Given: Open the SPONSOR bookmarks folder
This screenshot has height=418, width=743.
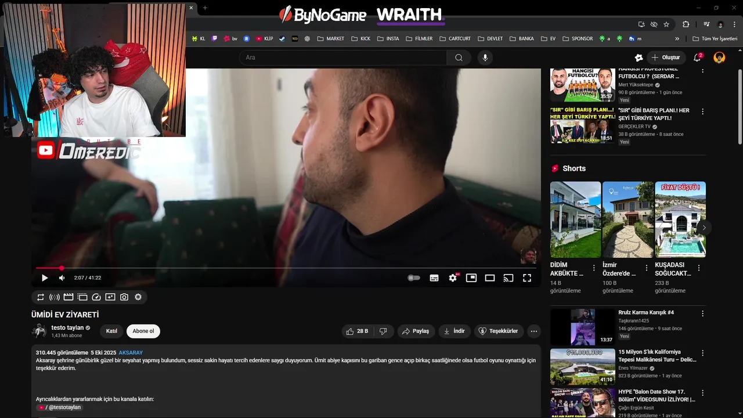Looking at the screenshot, I should [x=578, y=39].
